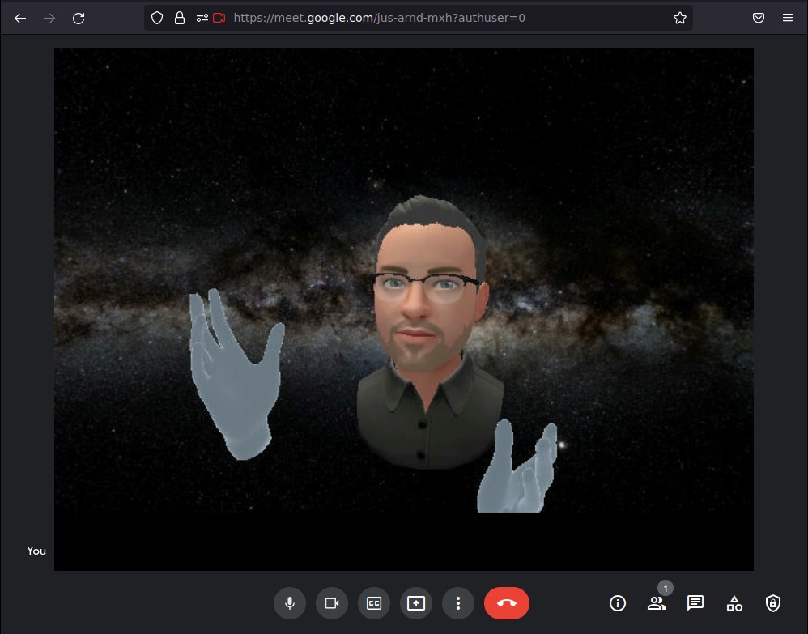This screenshot has width=808, height=634.
Task: Go back to the previous page
Action: pyautogui.click(x=20, y=18)
